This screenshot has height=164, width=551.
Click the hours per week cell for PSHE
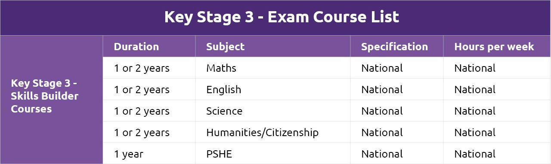click(x=497, y=154)
